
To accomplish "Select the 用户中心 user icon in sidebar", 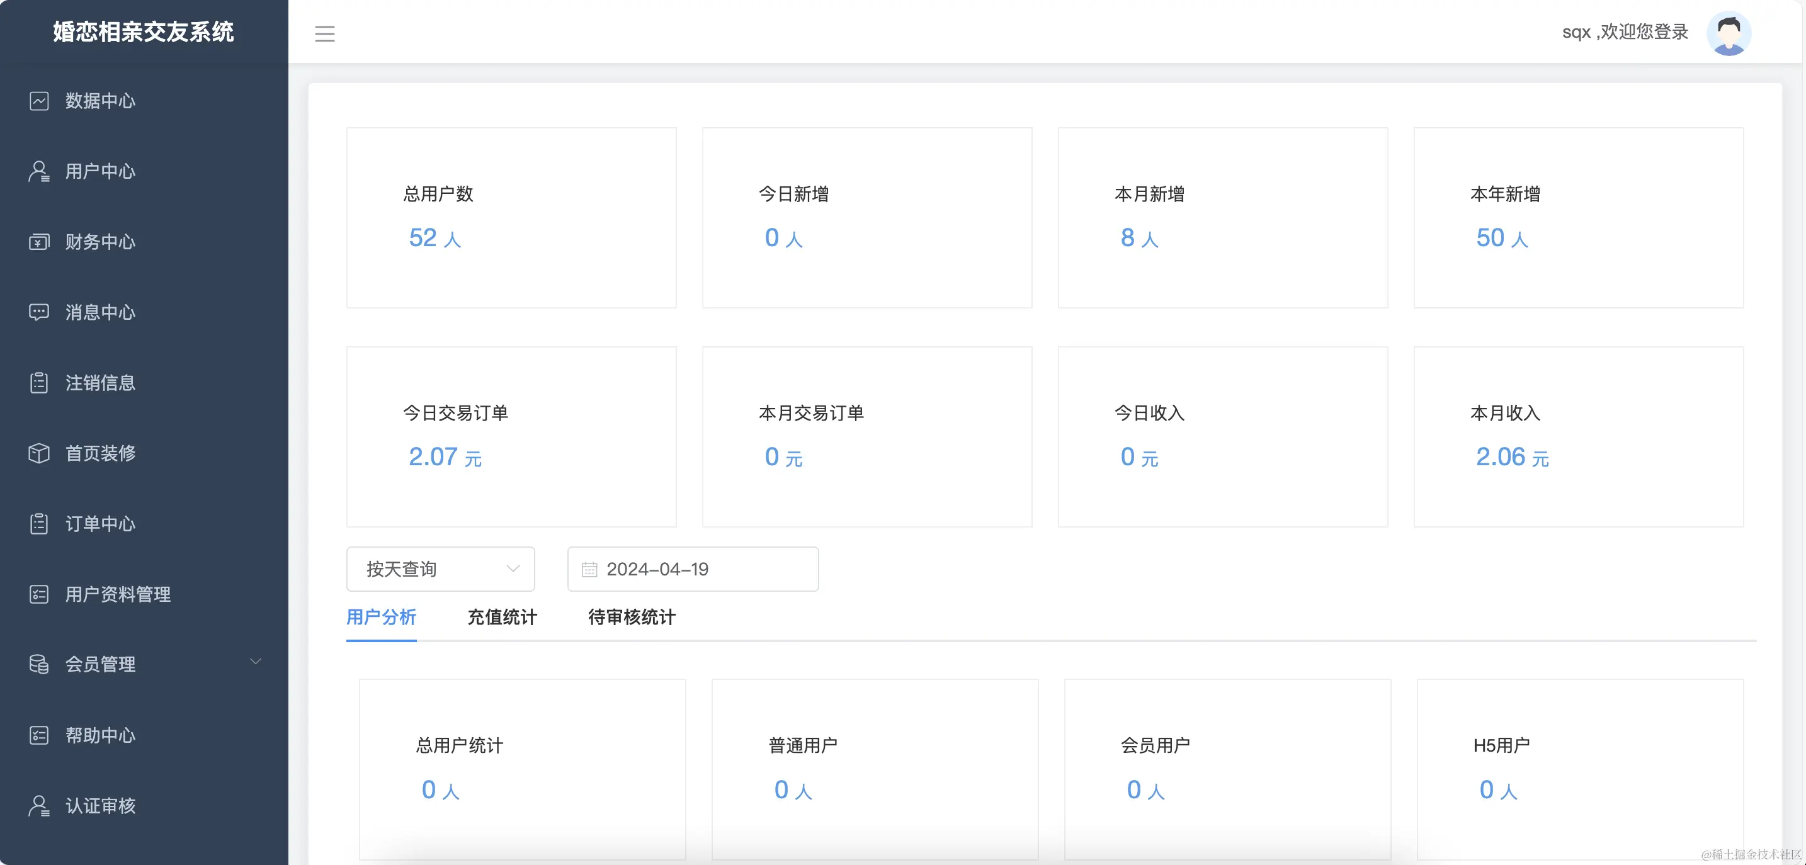I will (x=38, y=172).
